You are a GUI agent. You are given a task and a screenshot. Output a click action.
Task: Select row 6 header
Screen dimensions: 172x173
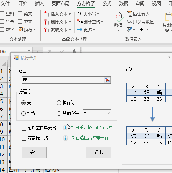point(3,109)
